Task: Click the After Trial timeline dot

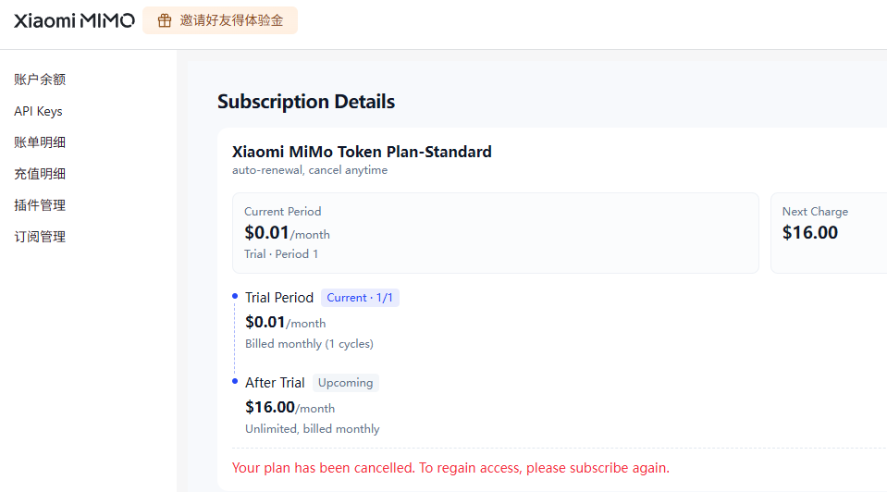Action: coord(235,382)
